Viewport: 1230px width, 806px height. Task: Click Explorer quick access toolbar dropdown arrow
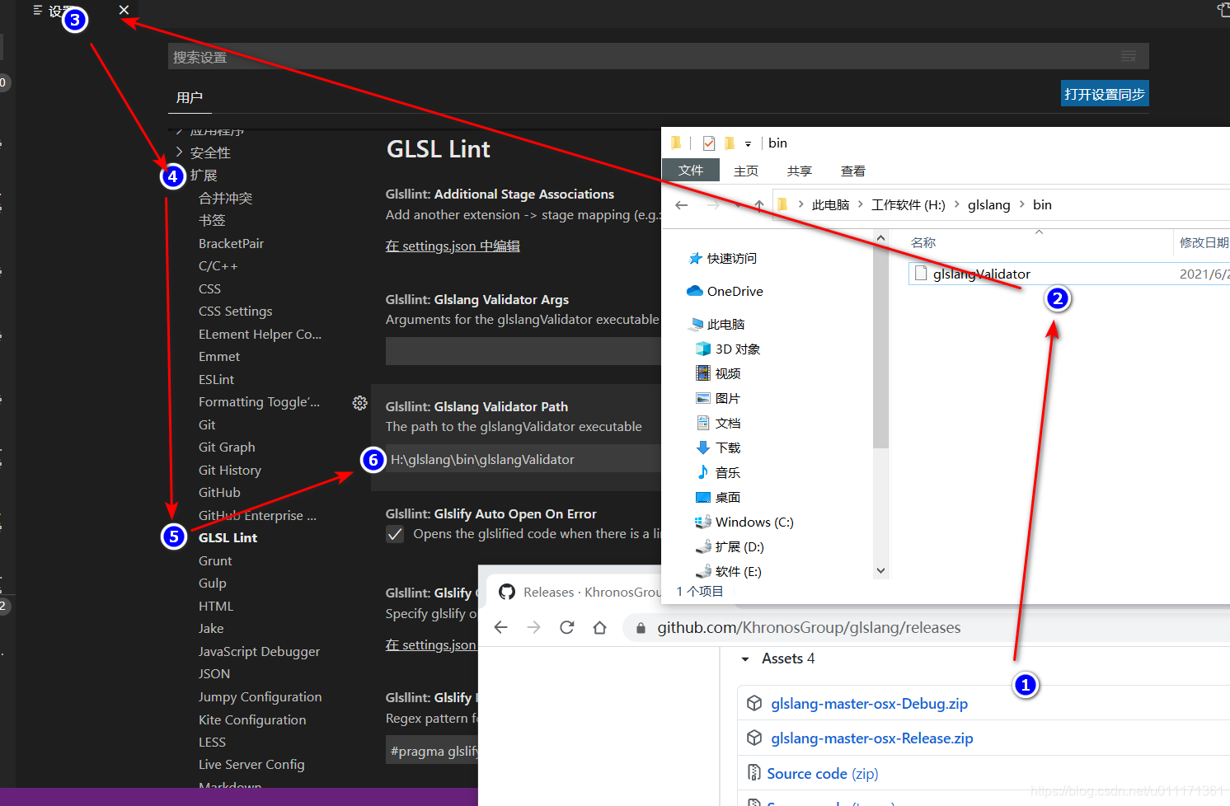(x=748, y=143)
